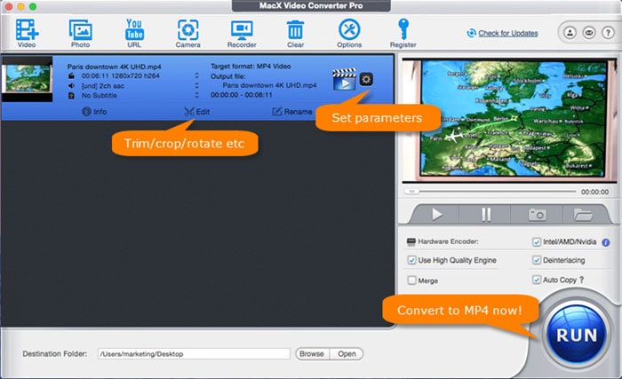Click the 'Target format: MP4 Video' text
The image size is (622, 379).
coord(251,67)
